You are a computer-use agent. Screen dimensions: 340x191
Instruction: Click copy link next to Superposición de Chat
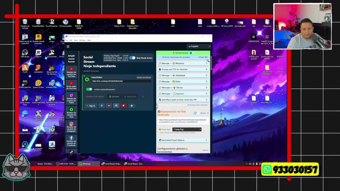(x=195, y=113)
